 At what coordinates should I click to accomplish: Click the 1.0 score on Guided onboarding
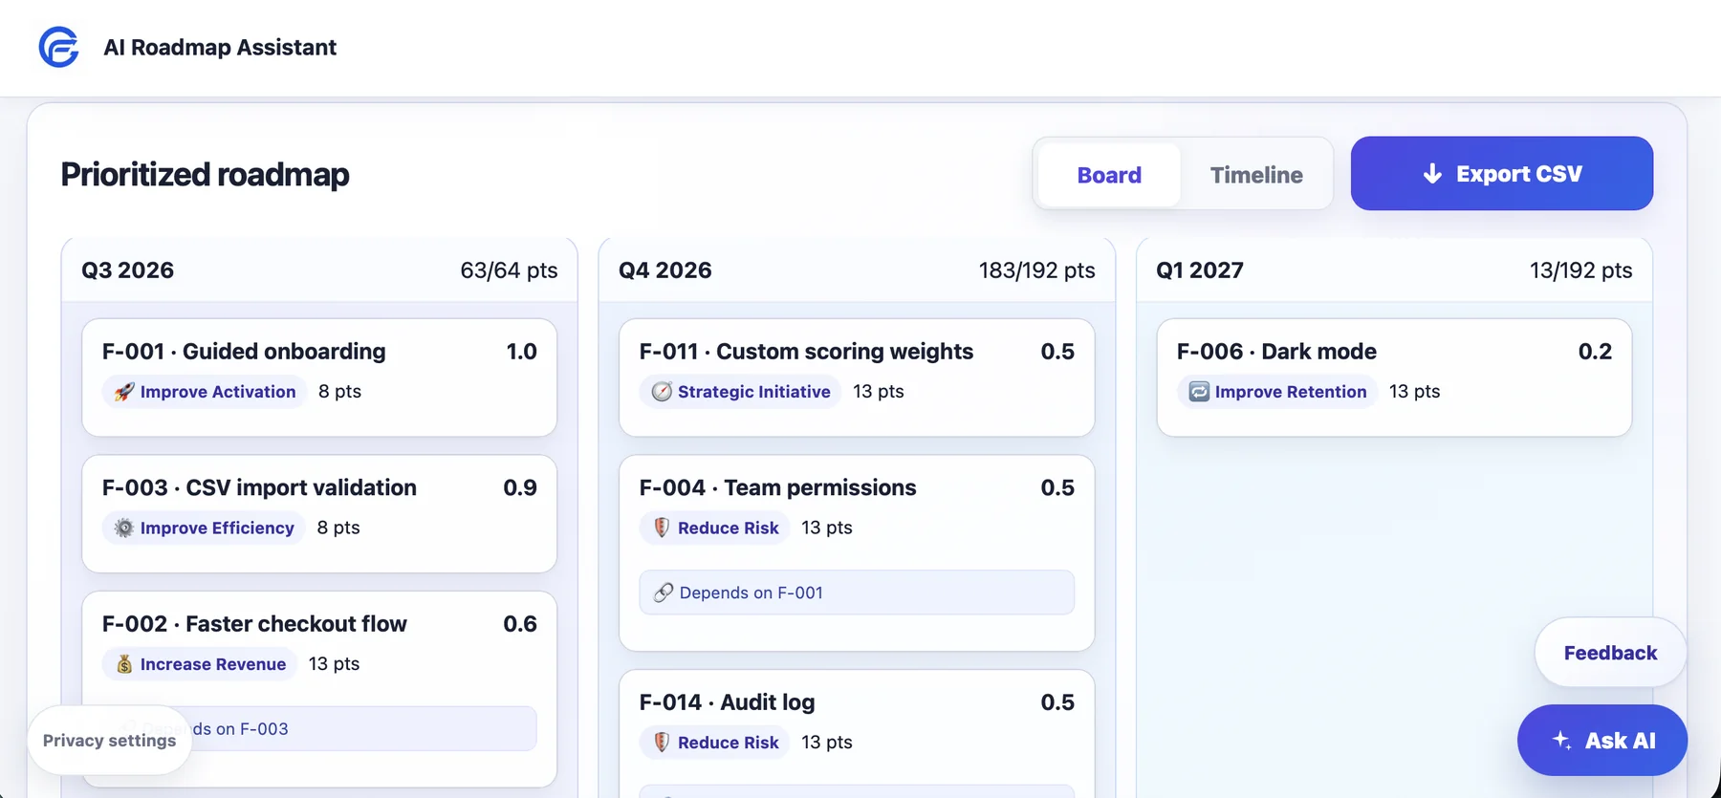(522, 352)
